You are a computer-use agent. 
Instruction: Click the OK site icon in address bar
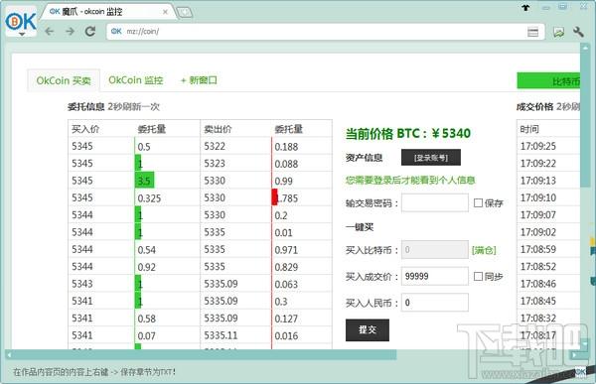(116, 31)
